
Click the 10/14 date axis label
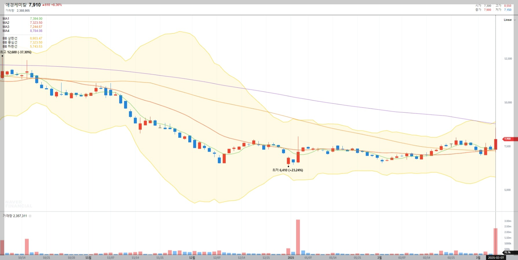point(22,258)
